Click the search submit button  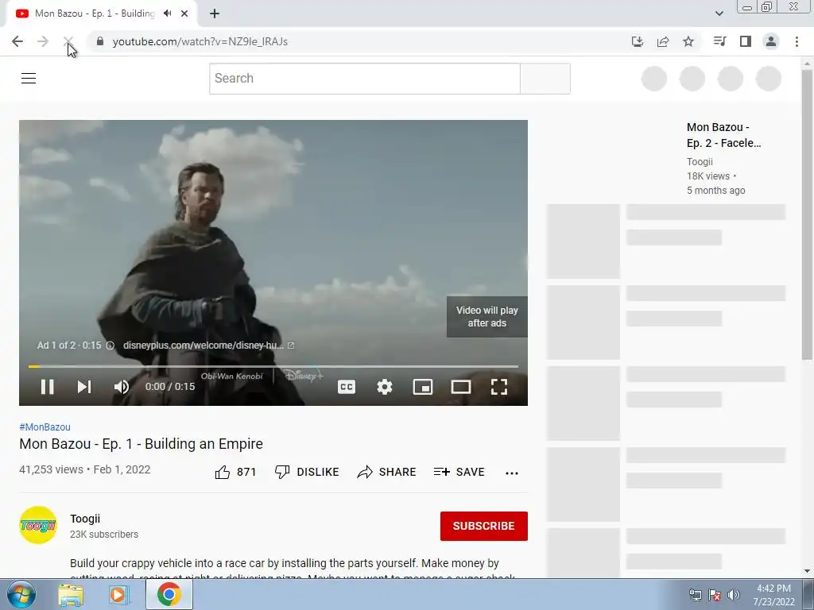pyautogui.click(x=545, y=79)
